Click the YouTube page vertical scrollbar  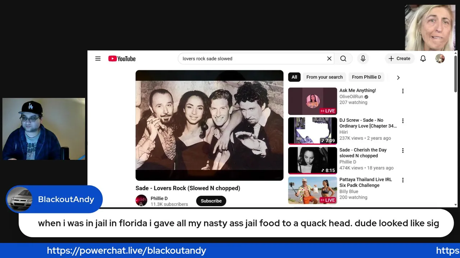(x=456, y=73)
